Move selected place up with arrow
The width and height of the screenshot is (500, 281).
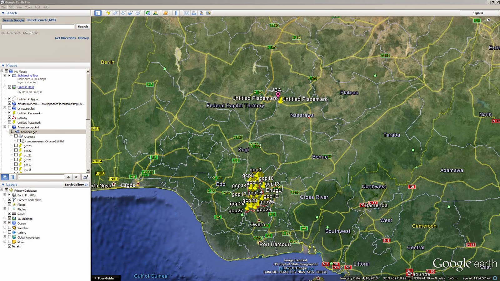68,177
